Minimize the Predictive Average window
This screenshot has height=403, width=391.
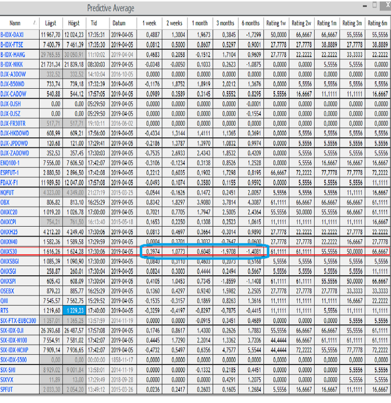tap(365, 6)
